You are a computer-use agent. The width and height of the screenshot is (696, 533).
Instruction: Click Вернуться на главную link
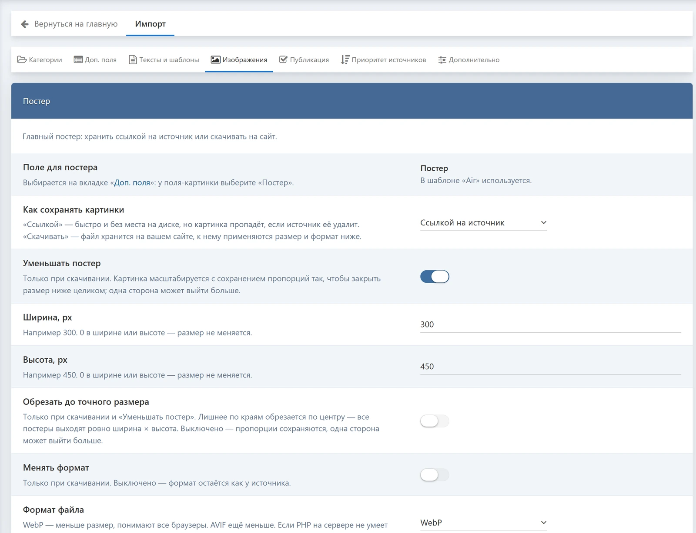pos(69,24)
